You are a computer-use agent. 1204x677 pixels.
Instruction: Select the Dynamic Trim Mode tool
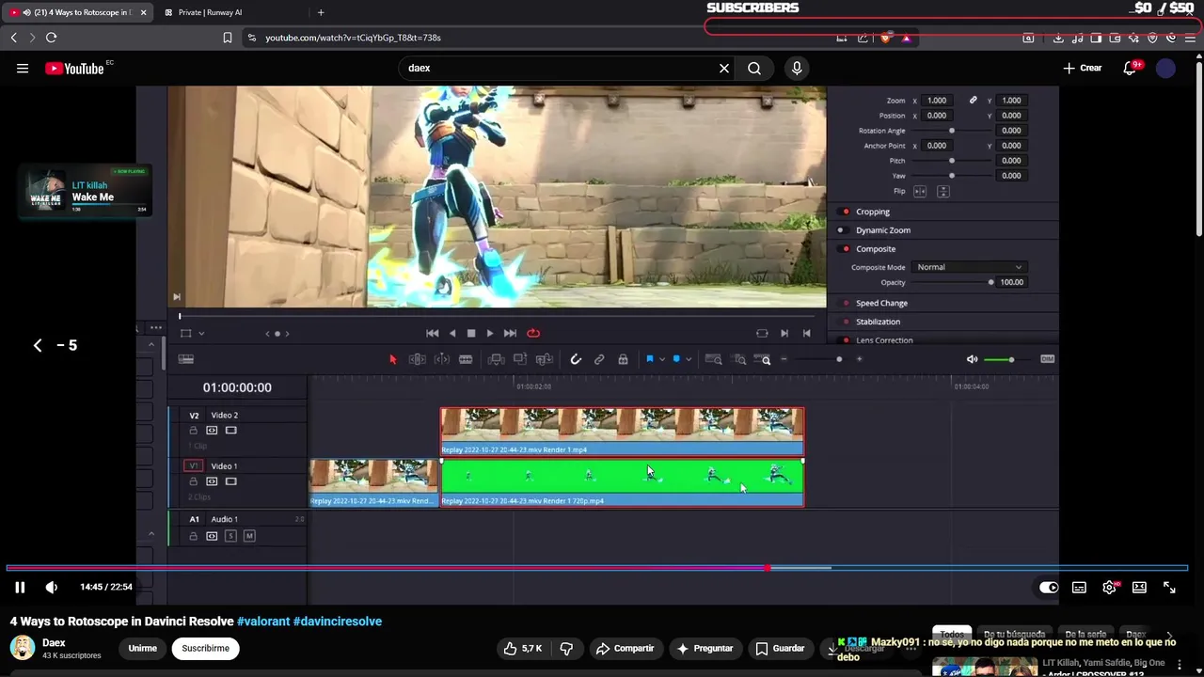tap(441, 359)
